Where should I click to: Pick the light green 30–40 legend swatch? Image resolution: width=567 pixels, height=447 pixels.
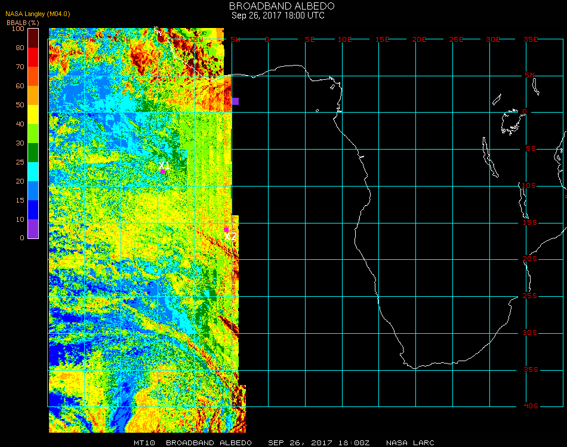coord(33,134)
